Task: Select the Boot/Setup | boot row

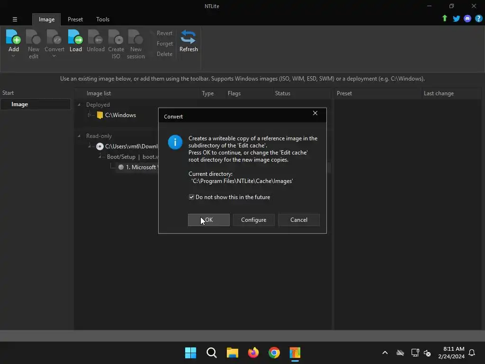Action: [133, 156]
